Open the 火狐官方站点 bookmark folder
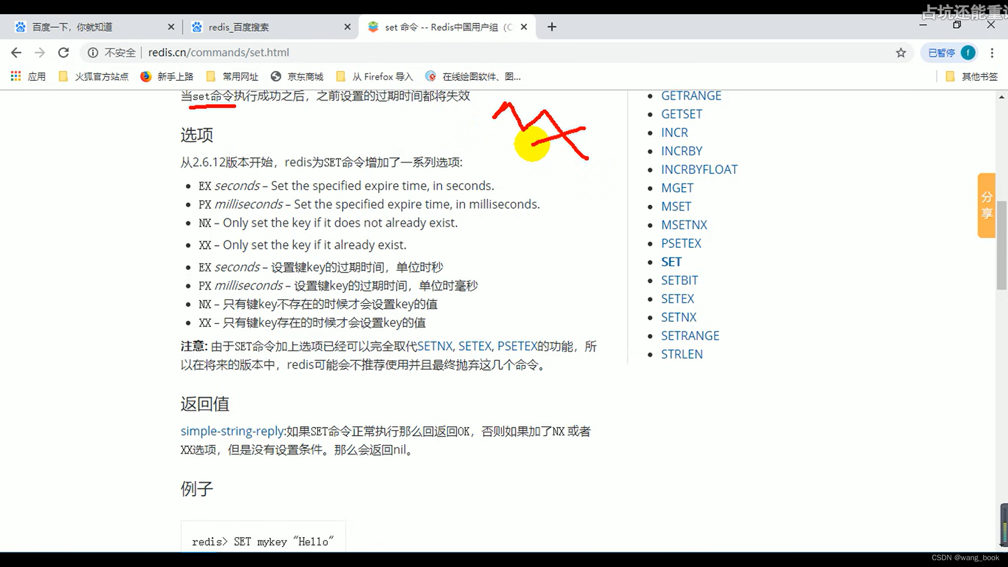The width and height of the screenshot is (1008, 567). pos(93,77)
